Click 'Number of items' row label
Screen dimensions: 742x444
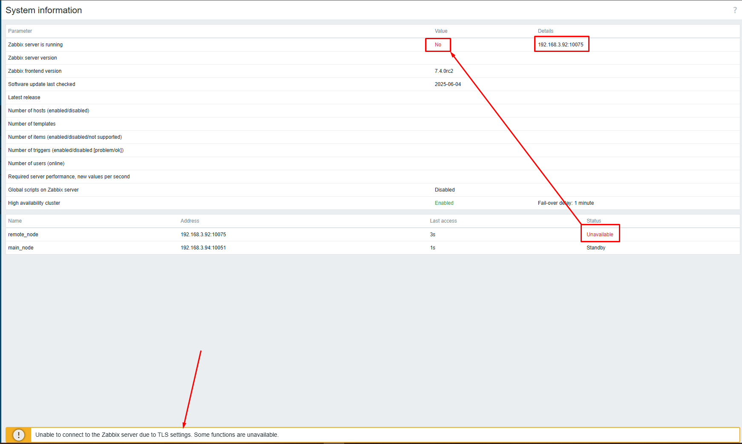65,137
